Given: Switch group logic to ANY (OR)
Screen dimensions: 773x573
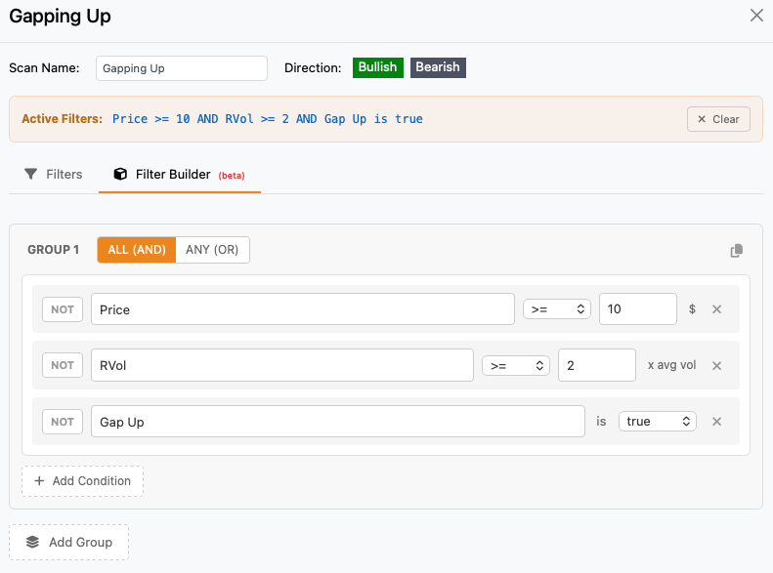Looking at the screenshot, I should (213, 250).
